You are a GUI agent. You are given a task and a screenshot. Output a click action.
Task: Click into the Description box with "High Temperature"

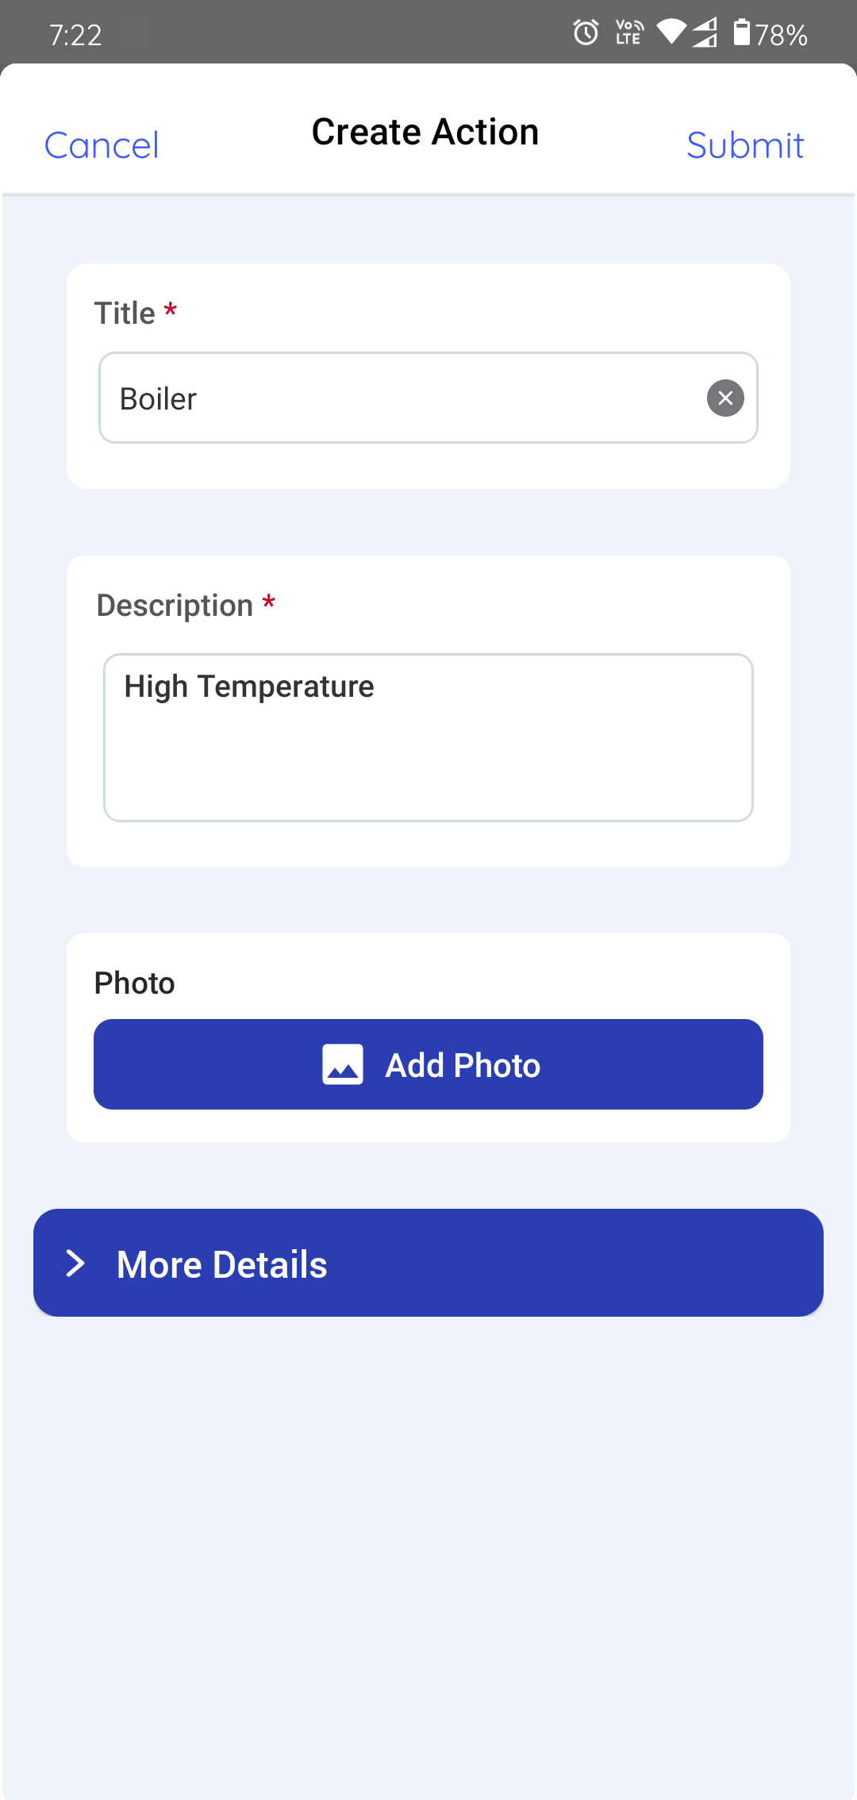click(428, 737)
